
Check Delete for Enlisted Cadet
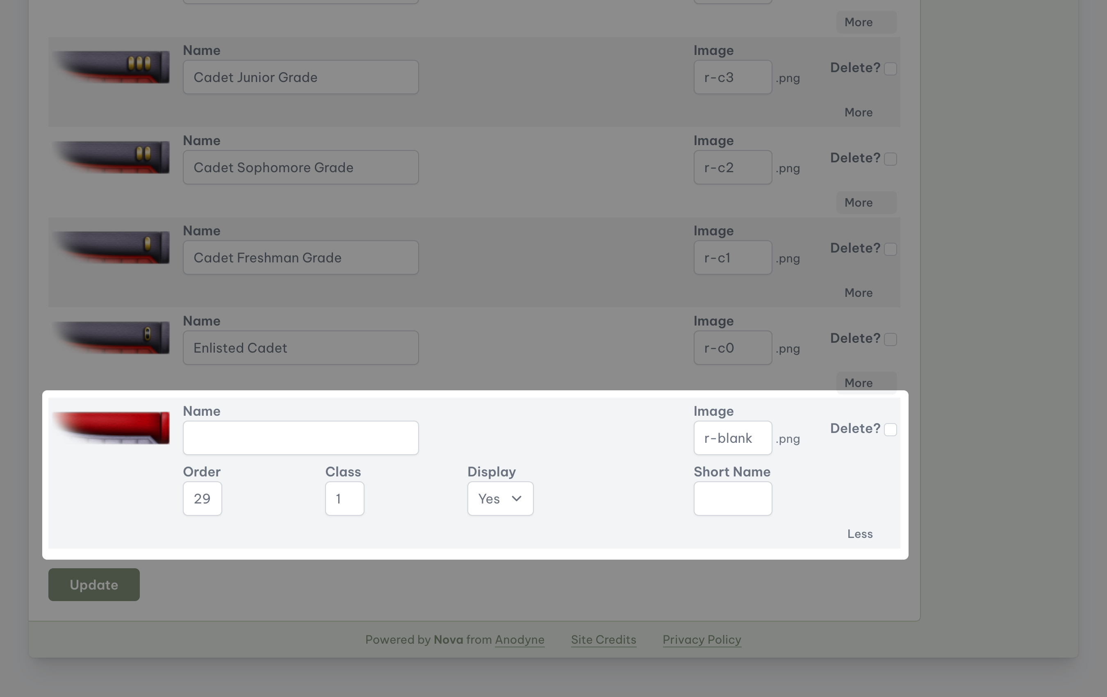click(x=890, y=339)
